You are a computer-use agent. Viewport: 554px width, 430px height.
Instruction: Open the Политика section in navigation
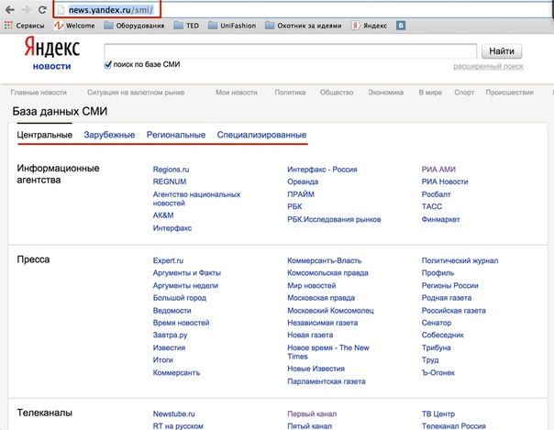(x=289, y=93)
